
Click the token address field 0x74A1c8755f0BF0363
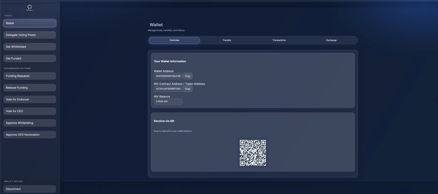(x=168, y=89)
